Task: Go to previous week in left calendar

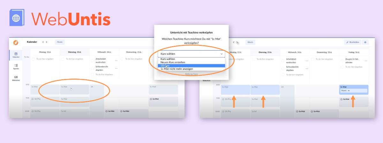Action: [43, 42]
